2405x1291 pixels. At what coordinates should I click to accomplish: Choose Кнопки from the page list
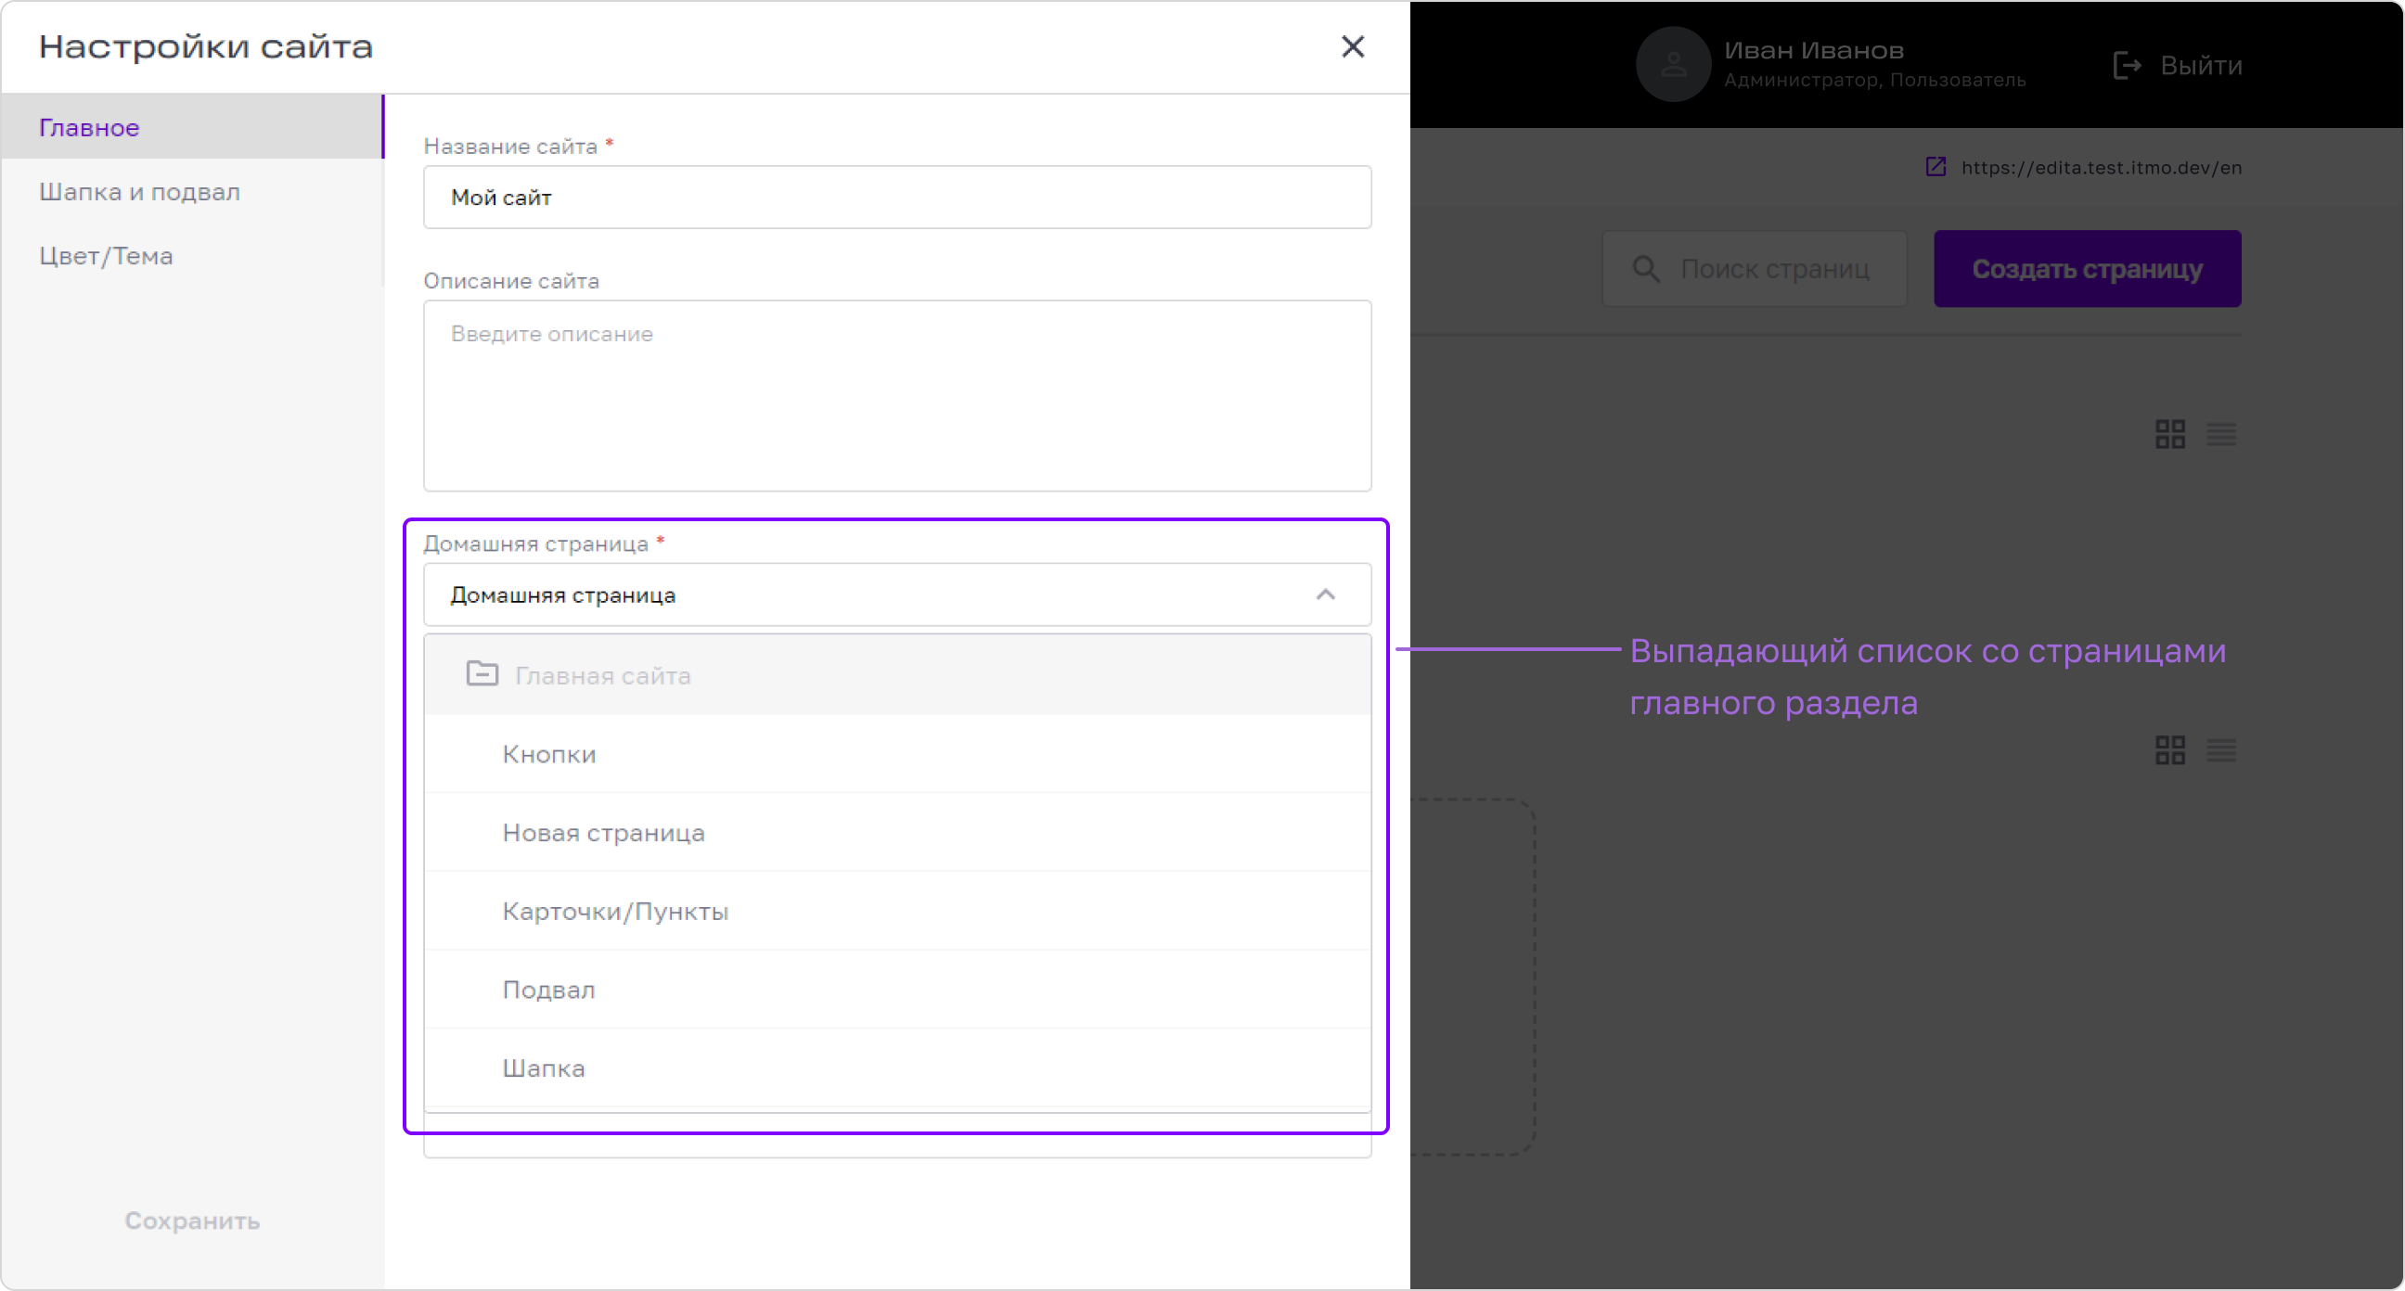[897, 753]
